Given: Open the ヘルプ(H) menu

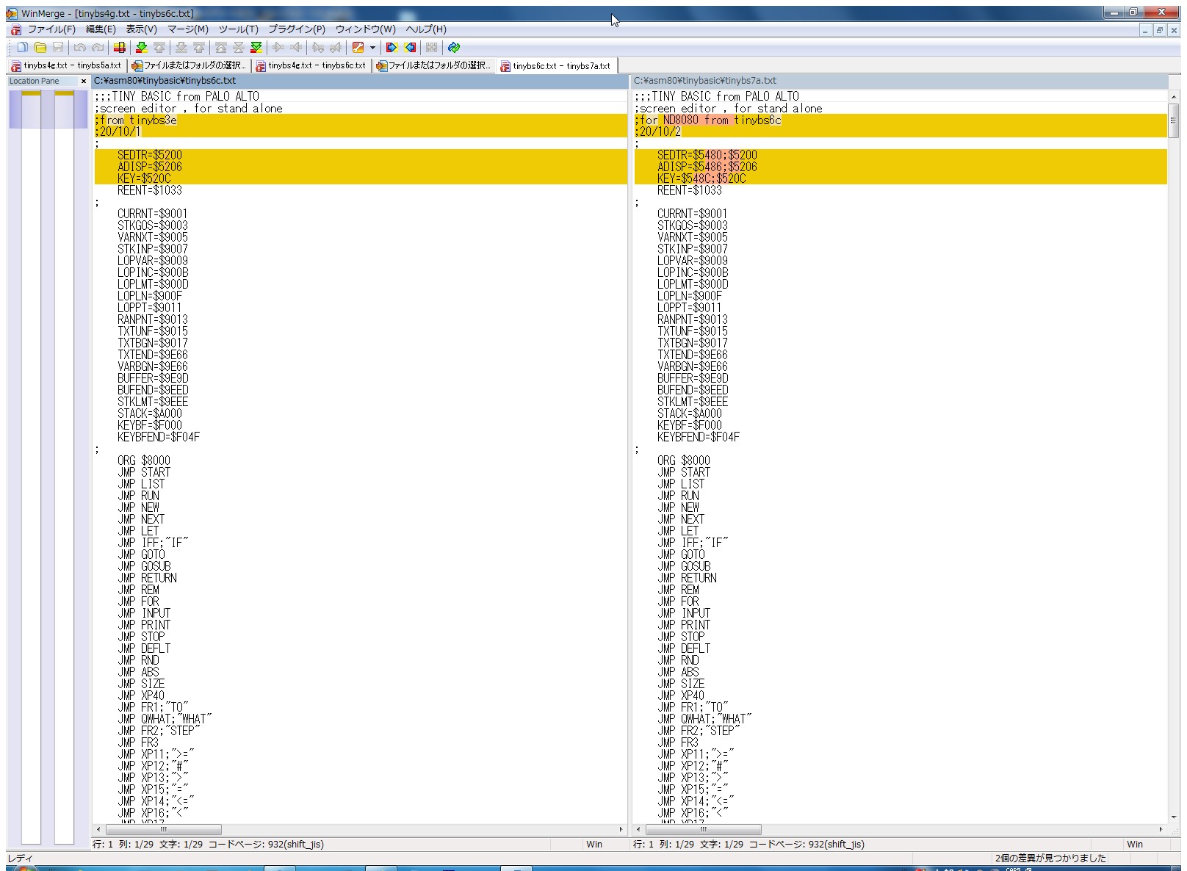Looking at the screenshot, I should click(x=426, y=29).
